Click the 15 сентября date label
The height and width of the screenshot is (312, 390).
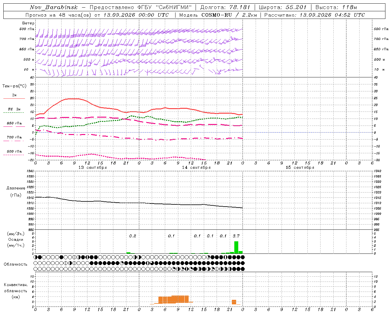pyautogui.click(x=300, y=167)
